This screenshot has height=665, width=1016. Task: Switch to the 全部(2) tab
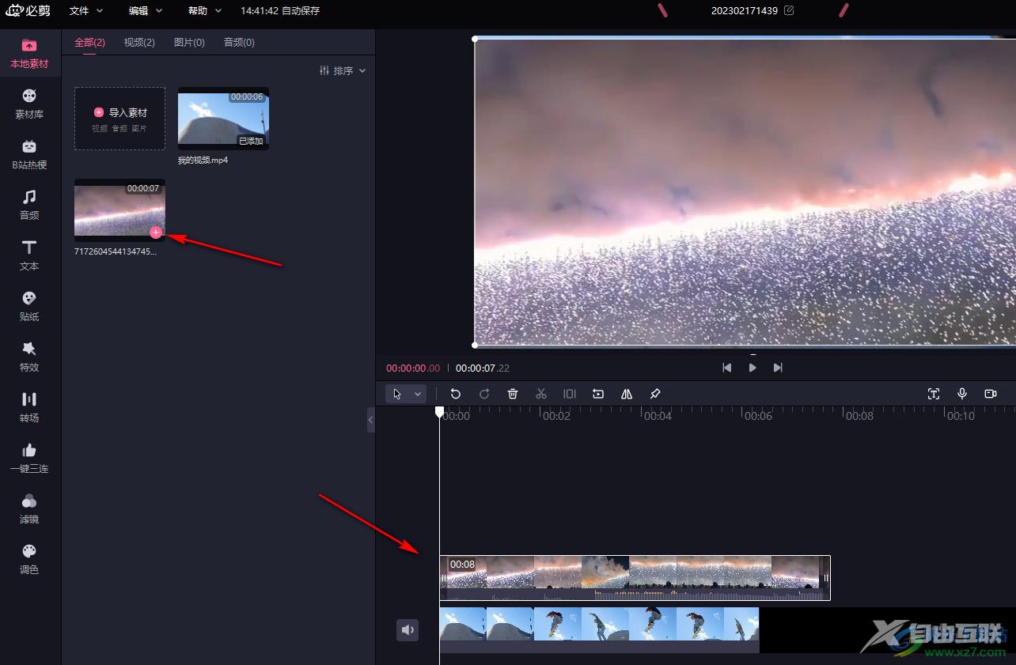(89, 43)
